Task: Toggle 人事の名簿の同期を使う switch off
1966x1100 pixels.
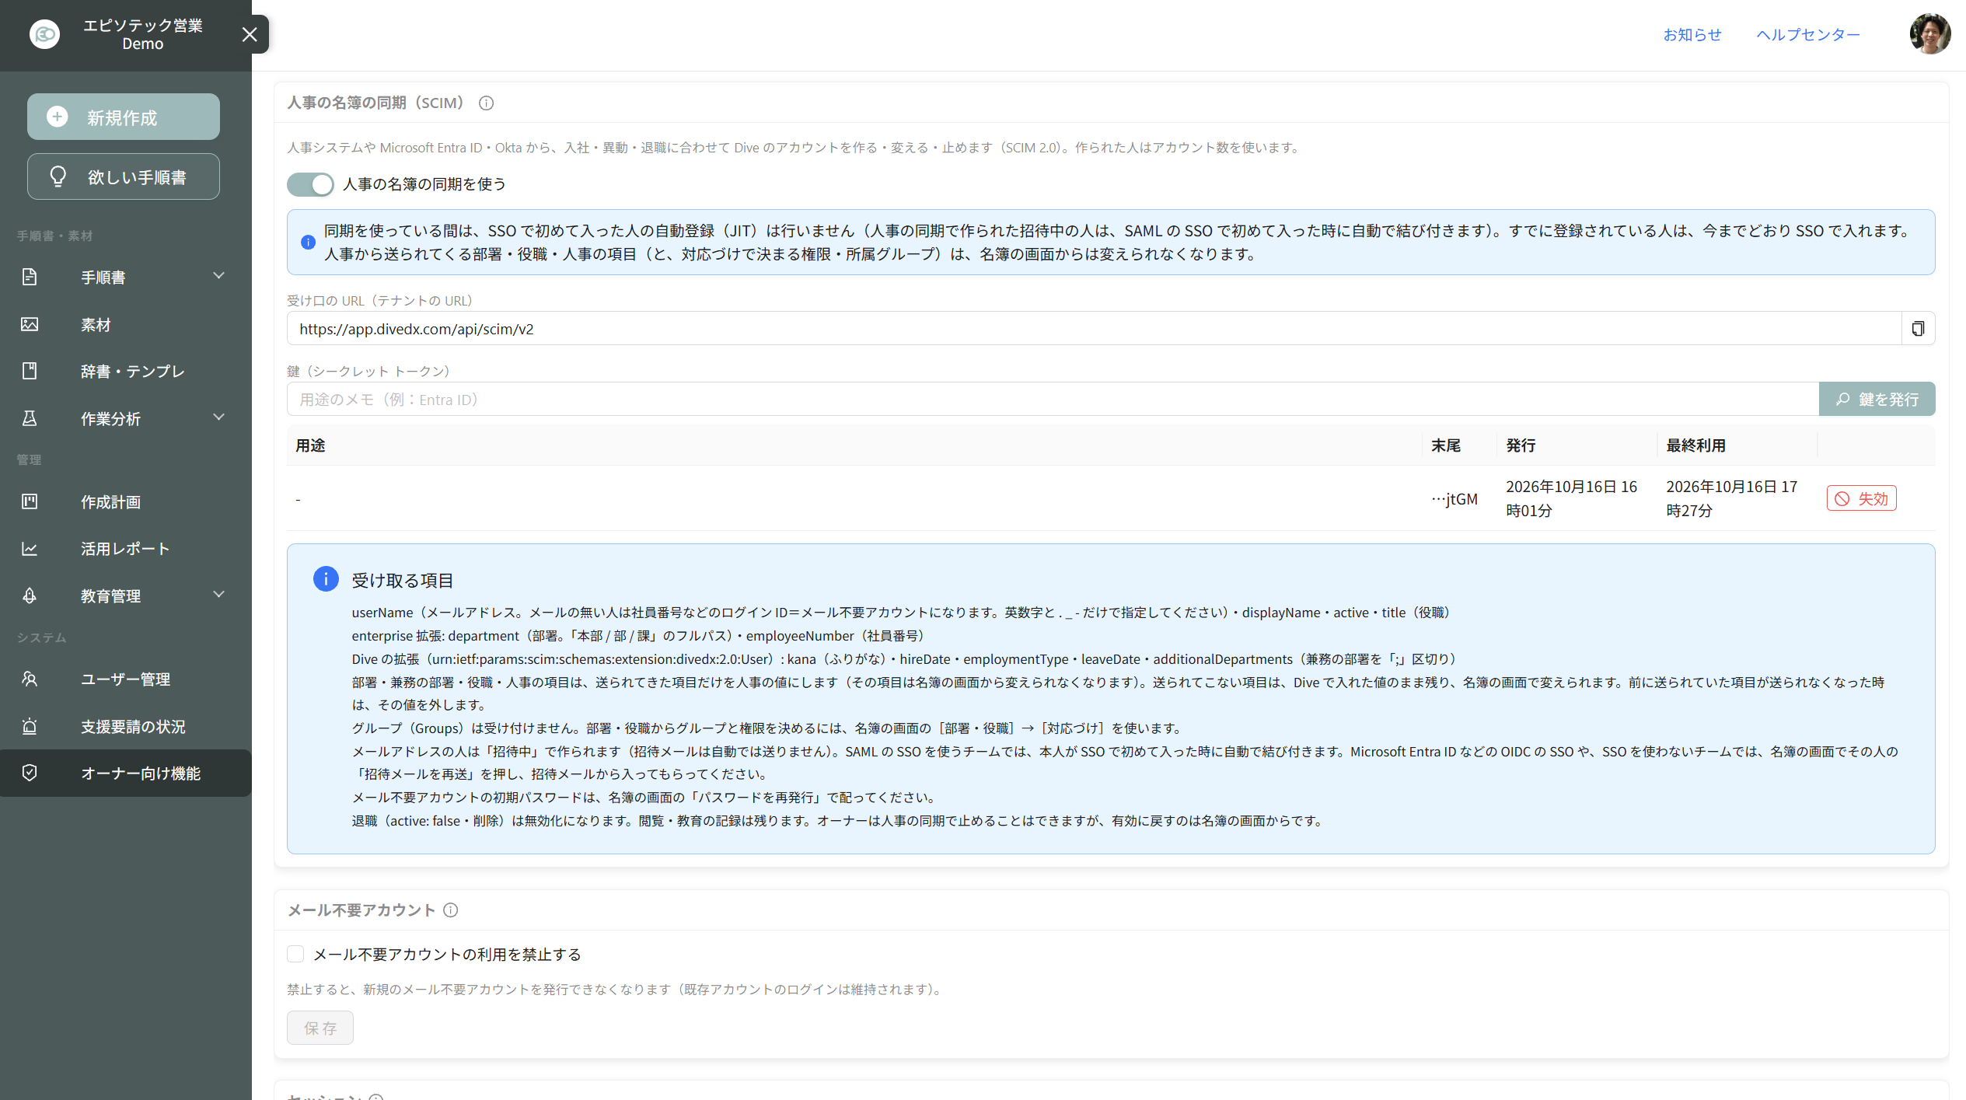Action: [310, 184]
